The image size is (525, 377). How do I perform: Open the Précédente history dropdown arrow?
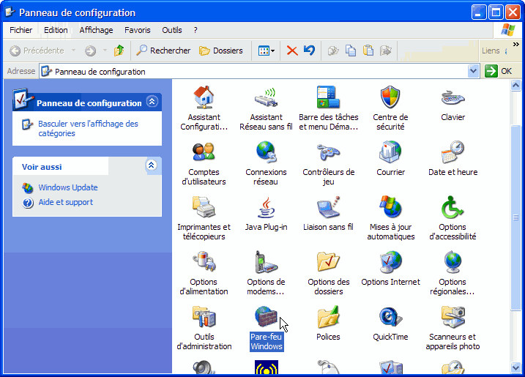point(73,51)
